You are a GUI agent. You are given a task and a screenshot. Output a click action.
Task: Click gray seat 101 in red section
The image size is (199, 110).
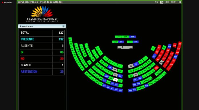(x=162, y=62)
